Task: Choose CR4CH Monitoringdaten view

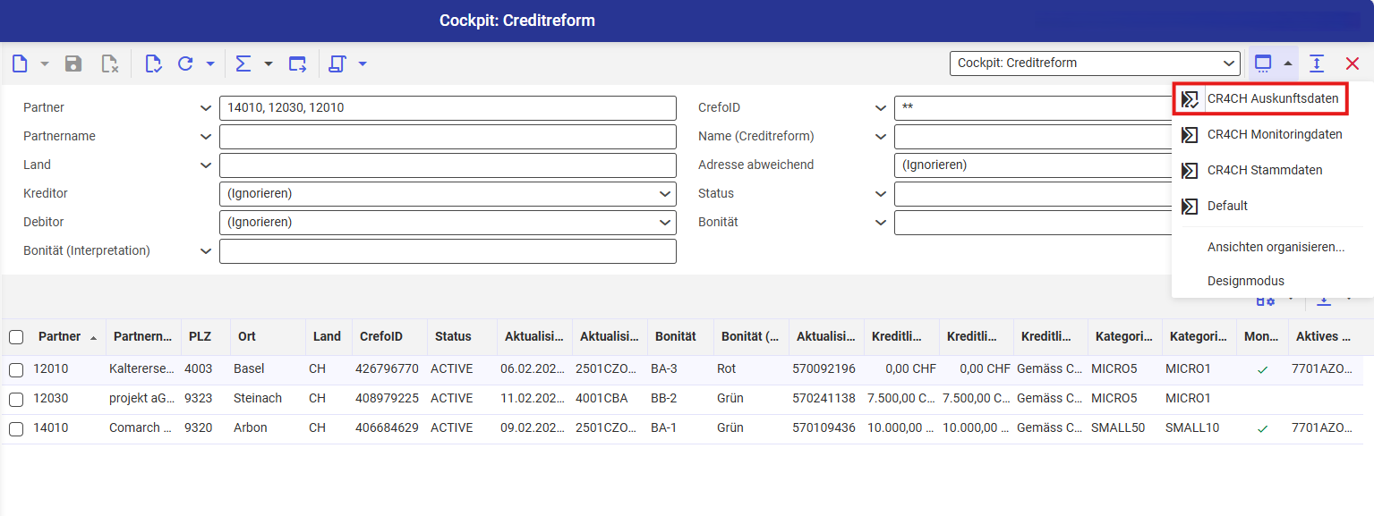Action: click(1274, 135)
